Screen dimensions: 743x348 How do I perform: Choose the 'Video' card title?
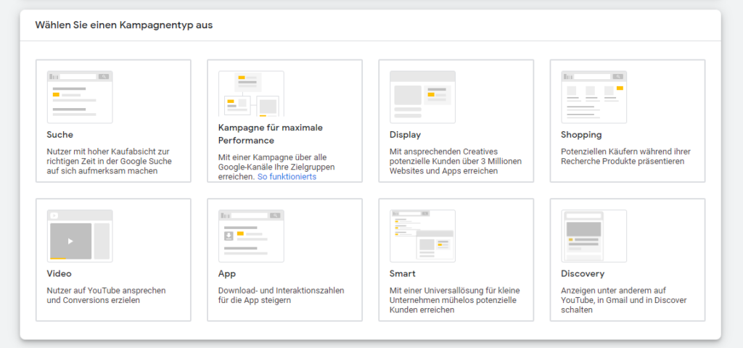click(x=59, y=273)
